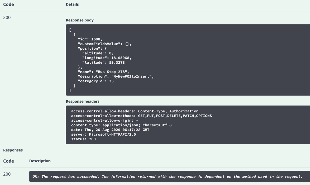Screen dimensions: 310x185
Task: Click the access-control-allow-methods header line
Action: click(x=142, y=116)
